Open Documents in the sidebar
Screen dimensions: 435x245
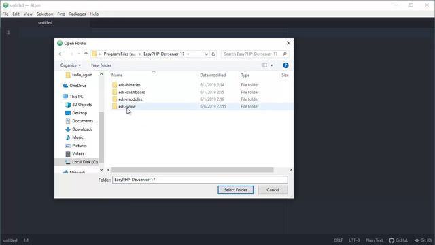coord(82,121)
